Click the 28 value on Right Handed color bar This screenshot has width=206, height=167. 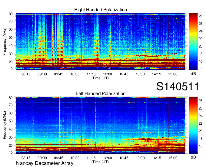(201, 16)
